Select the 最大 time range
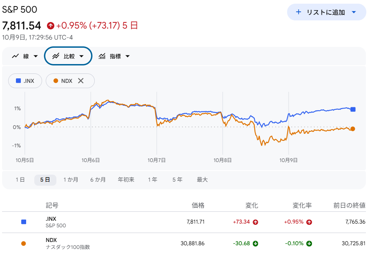Screen dimensions: 370x253 point(202,180)
